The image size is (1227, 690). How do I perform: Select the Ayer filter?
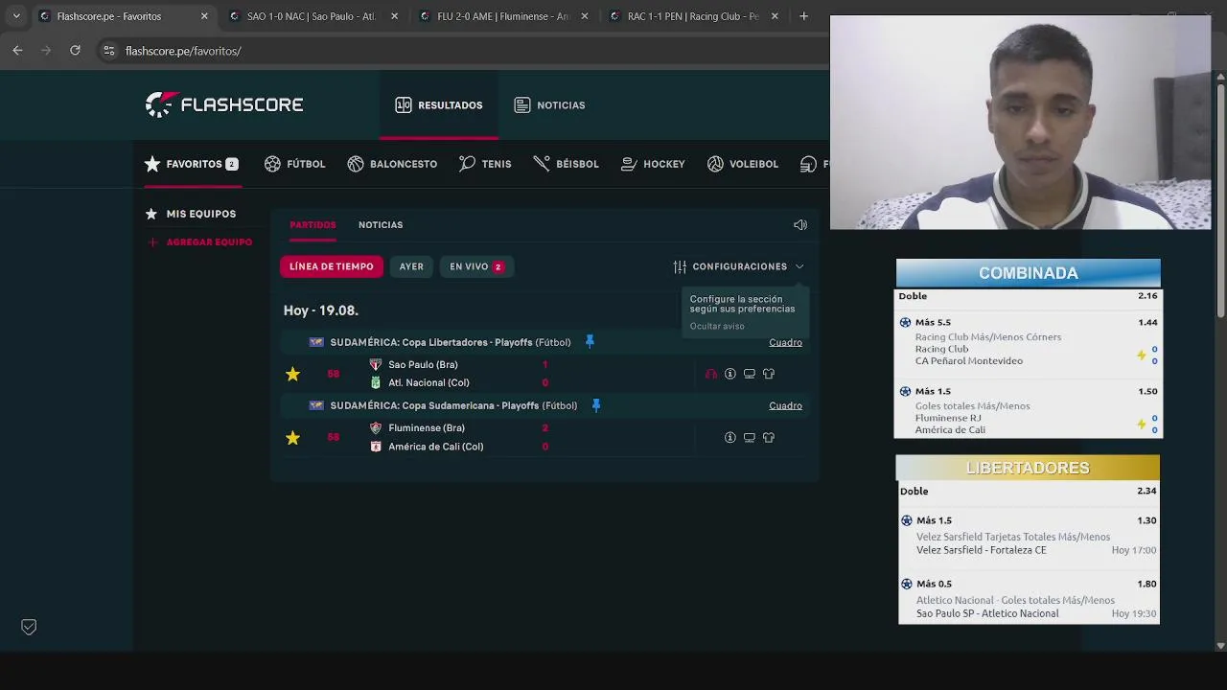[411, 266]
